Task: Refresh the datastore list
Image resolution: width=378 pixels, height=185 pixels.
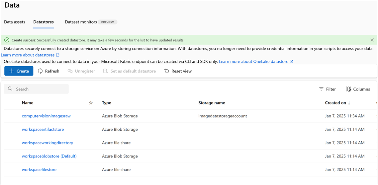Action: tap(48, 71)
